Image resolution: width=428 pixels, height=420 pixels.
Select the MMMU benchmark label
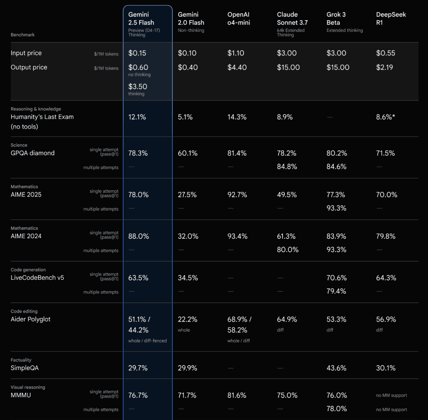pyautogui.click(x=21, y=395)
